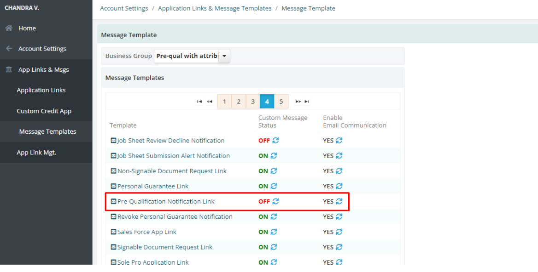Select current page 4 button
Viewport: 538px width, 272px height.
267,102
